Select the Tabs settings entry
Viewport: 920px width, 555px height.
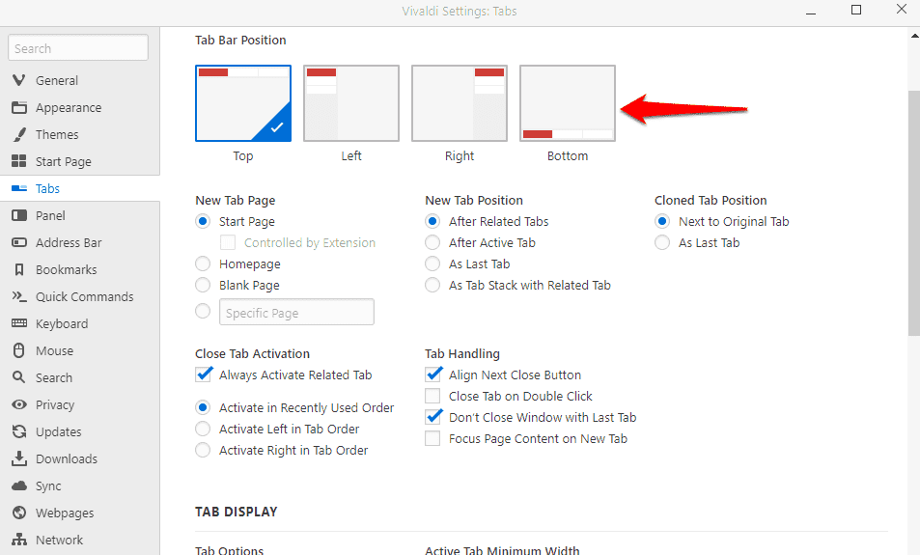(47, 188)
